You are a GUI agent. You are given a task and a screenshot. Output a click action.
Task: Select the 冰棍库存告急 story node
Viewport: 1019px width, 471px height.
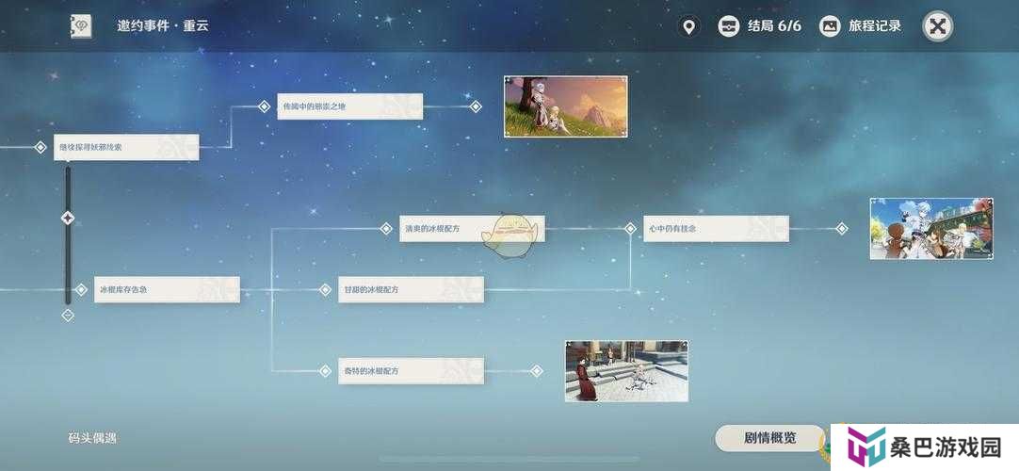click(x=167, y=290)
